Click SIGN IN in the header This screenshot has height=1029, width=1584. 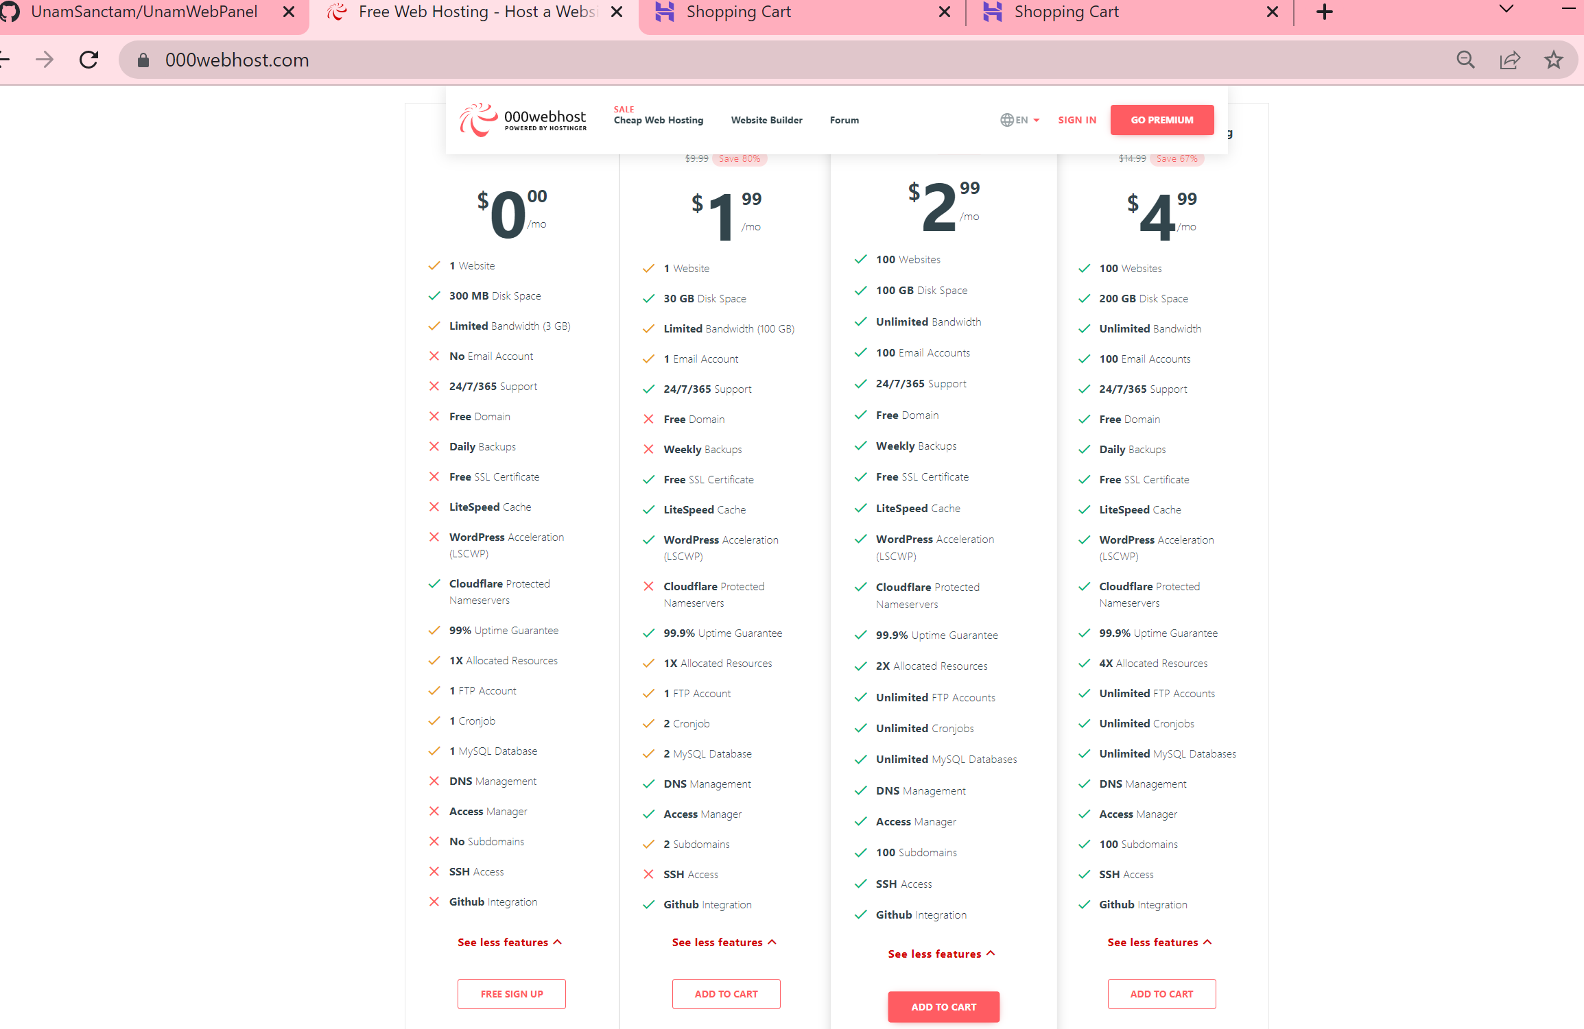coord(1076,119)
